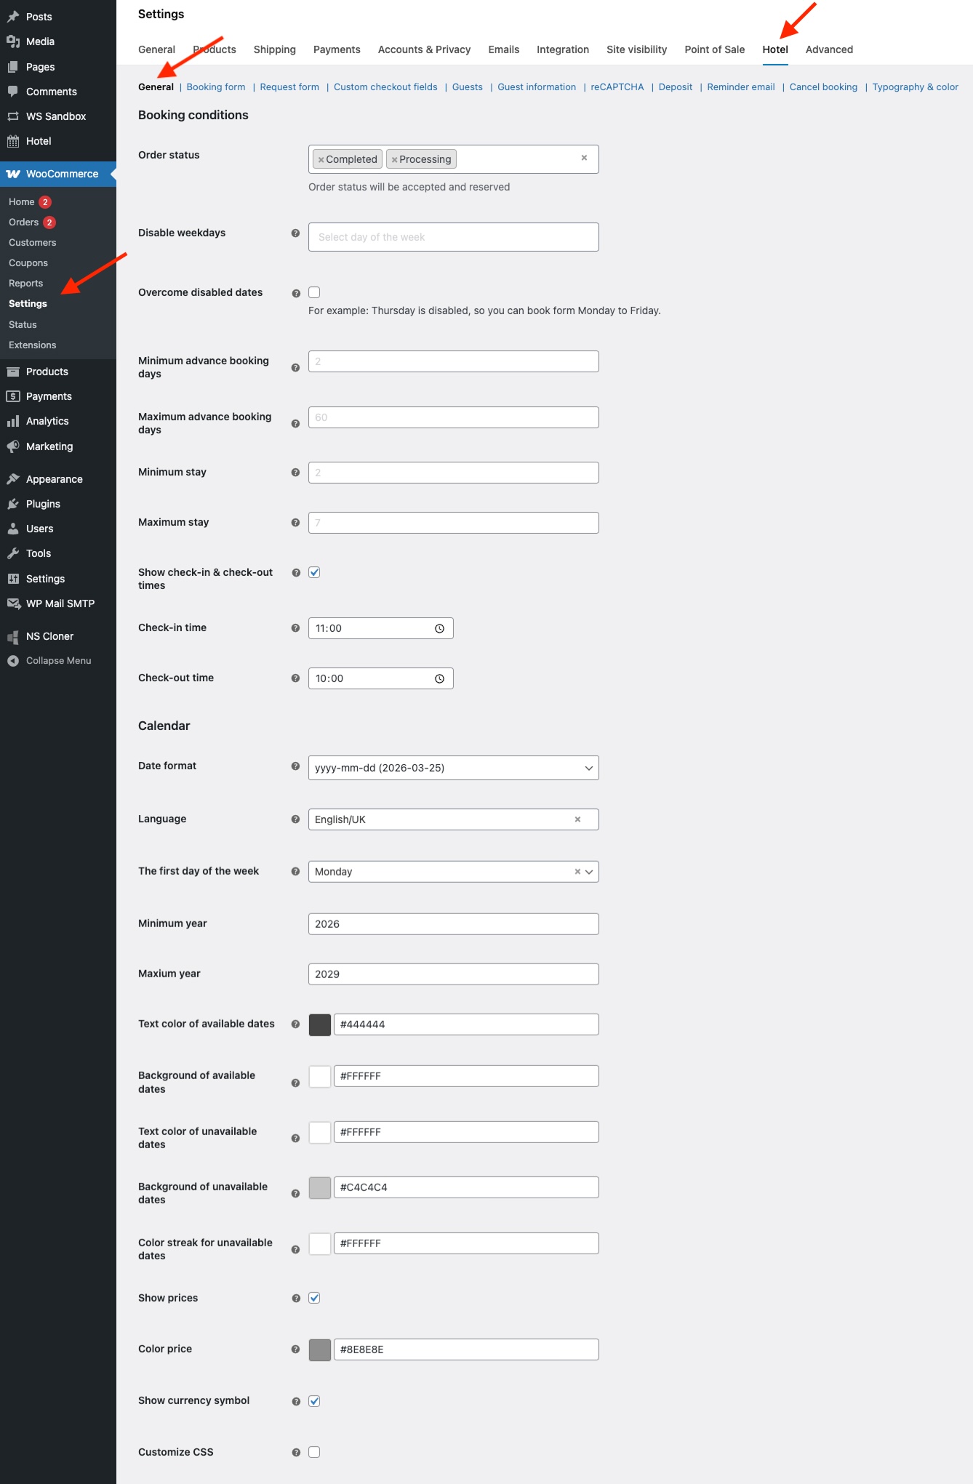Viewport: 973px width, 1484px height.
Task: Open the Typography & color link
Action: click(915, 87)
